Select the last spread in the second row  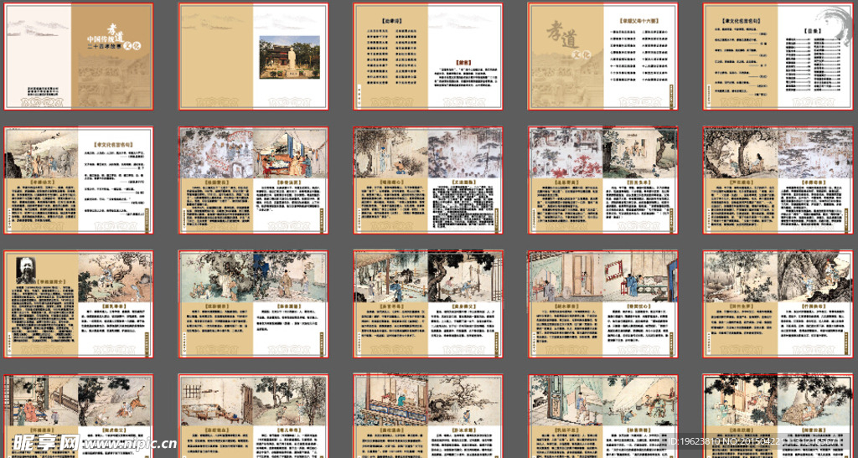776,179
